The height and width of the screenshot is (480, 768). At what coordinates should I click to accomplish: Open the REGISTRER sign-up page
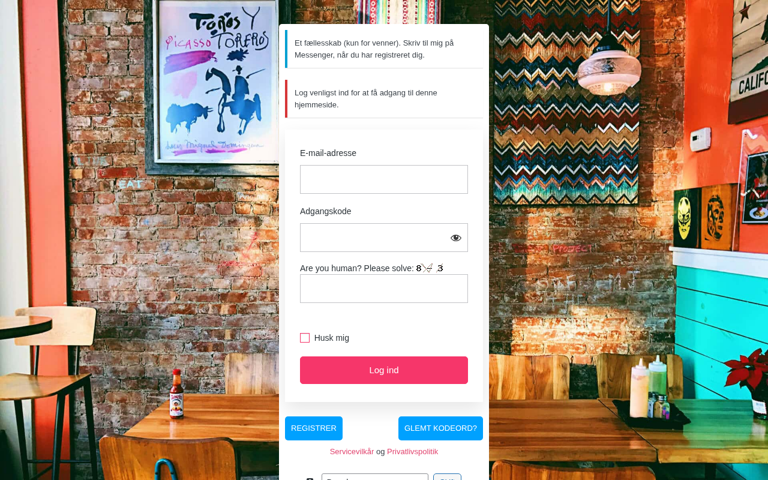coord(314,428)
